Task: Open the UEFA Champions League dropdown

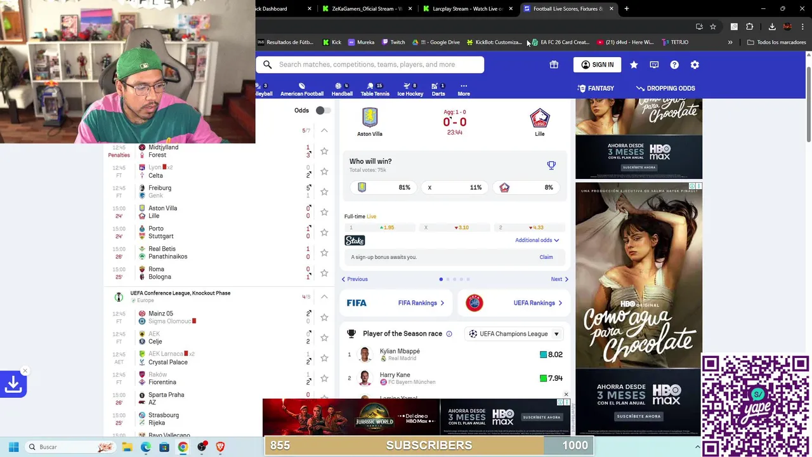Action: click(x=514, y=334)
